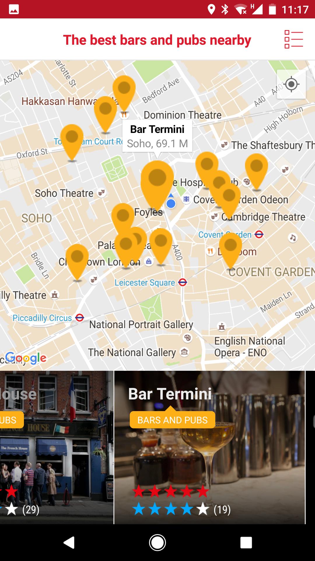Tap the topmost pin near Bedford Ave
Viewport: 315px width, 561px height.
[124, 93]
